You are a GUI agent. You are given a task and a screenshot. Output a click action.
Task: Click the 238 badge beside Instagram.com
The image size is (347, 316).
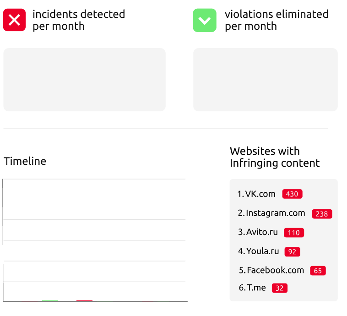coord(322,214)
